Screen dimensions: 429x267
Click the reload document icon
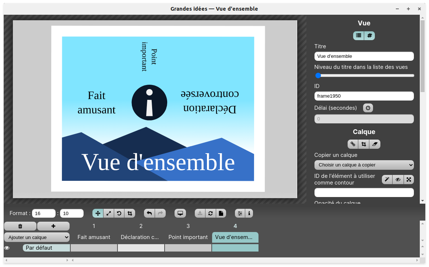coord(210,213)
